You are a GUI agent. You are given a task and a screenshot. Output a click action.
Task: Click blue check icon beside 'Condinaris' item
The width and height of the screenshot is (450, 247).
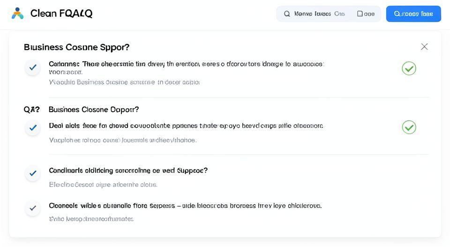[33, 173]
